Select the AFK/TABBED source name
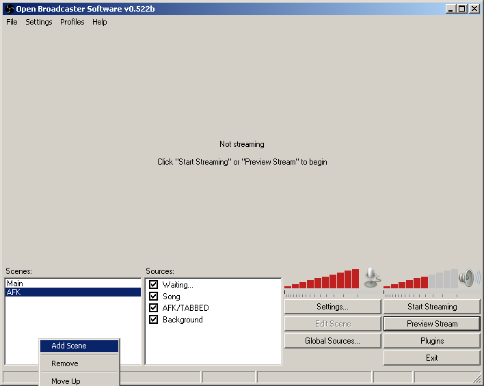This screenshot has width=484, height=386. tap(185, 308)
